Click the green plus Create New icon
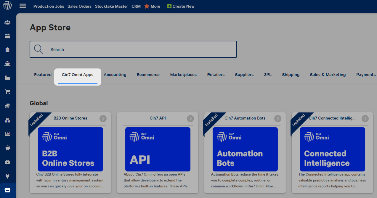The image size is (377, 198). pyautogui.click(x=169, y=6)
